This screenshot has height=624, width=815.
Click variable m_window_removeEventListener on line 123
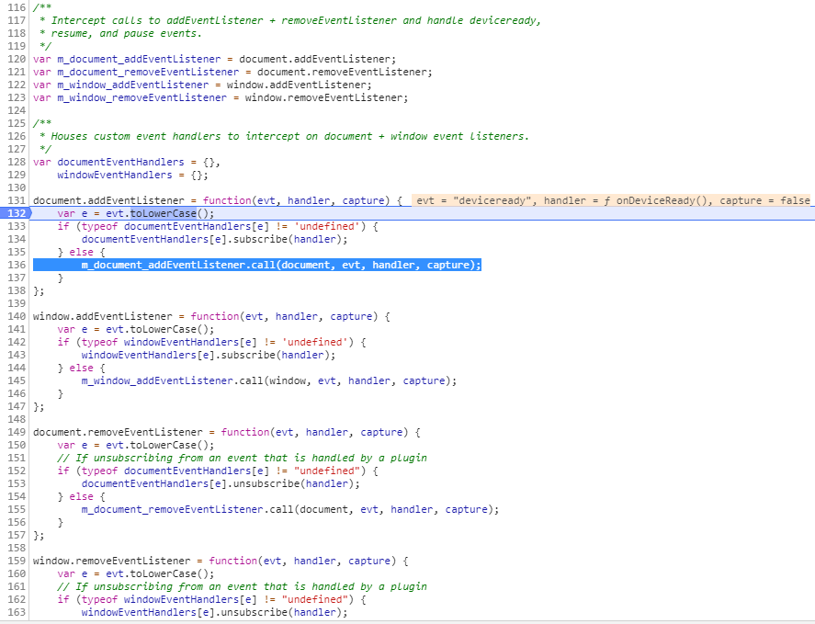141,97
